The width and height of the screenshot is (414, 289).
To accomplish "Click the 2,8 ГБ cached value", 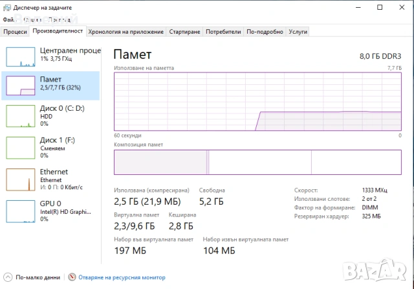I will [181, 226].
